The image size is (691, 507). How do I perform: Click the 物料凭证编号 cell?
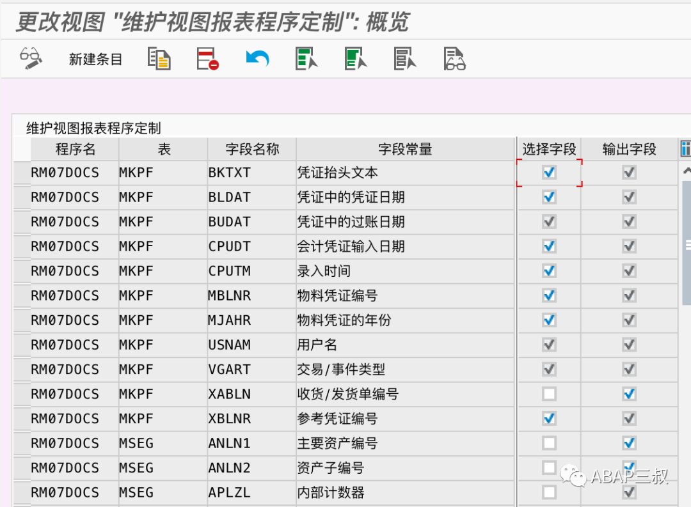(405, 295)
